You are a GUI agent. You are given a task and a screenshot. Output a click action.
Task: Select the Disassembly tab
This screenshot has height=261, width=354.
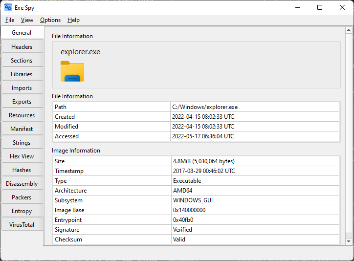point(22,184)
